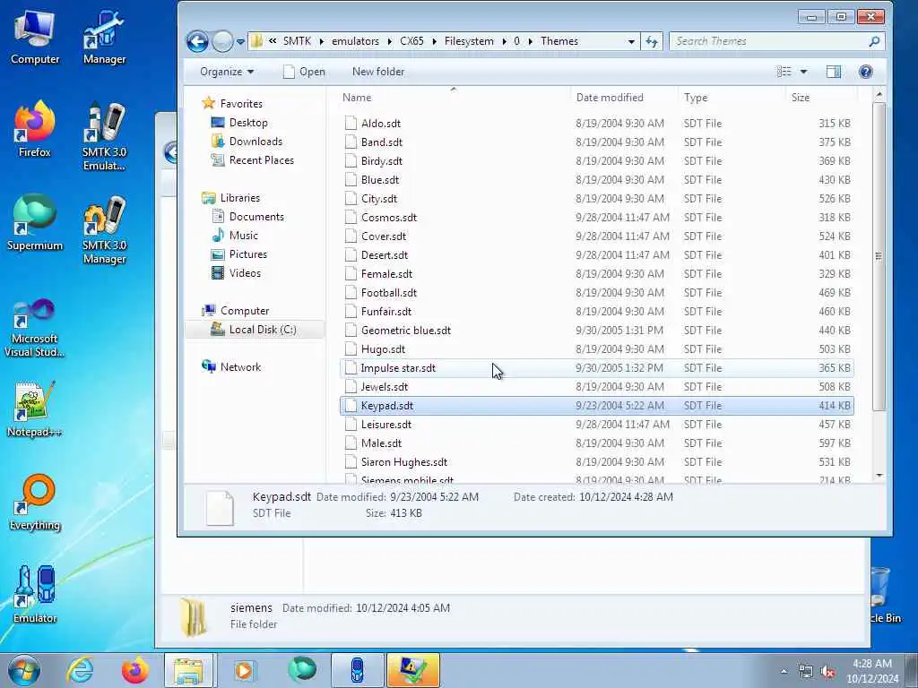Sort by the Name column header
Screen dimensions: 918x688
click(455, 98)
